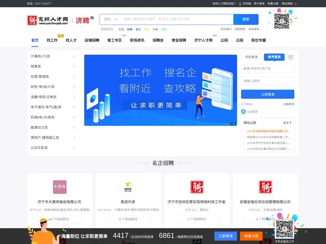The image size is (326, 244).
Task: Click the 销售 hot search keyword
Action: coord(130,29)
